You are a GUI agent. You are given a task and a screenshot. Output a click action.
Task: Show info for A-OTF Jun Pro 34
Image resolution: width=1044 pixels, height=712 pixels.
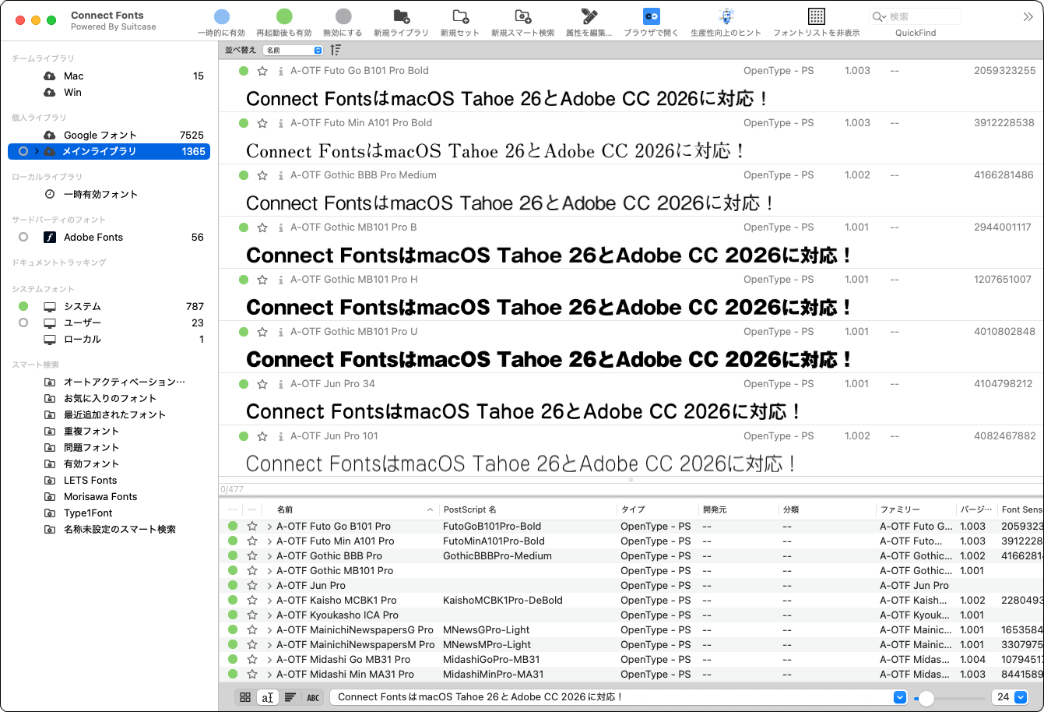coord(280,384)
